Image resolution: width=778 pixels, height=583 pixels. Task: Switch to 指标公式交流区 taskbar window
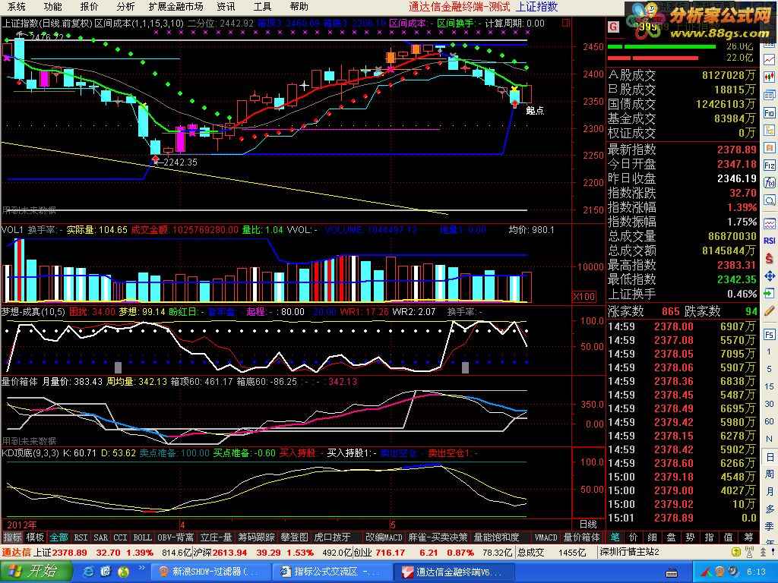[x=332, y=572]
